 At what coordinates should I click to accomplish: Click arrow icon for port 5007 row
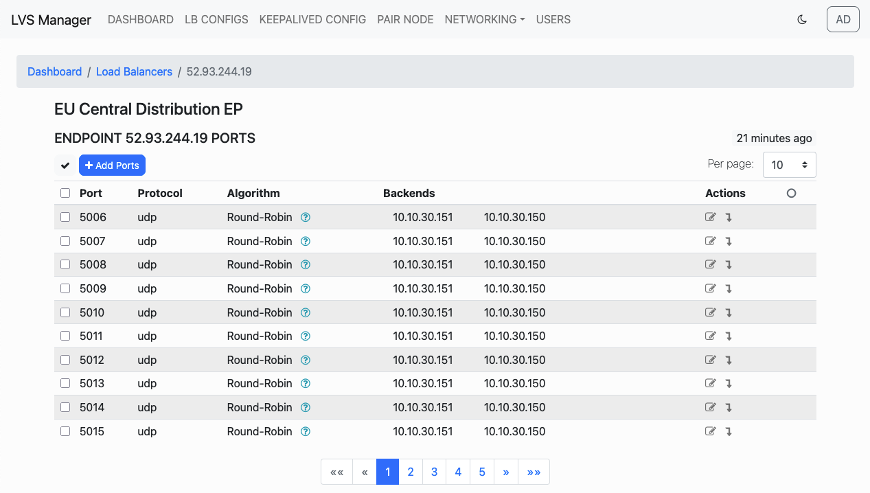pyautogui.click(x=729, y=241)
